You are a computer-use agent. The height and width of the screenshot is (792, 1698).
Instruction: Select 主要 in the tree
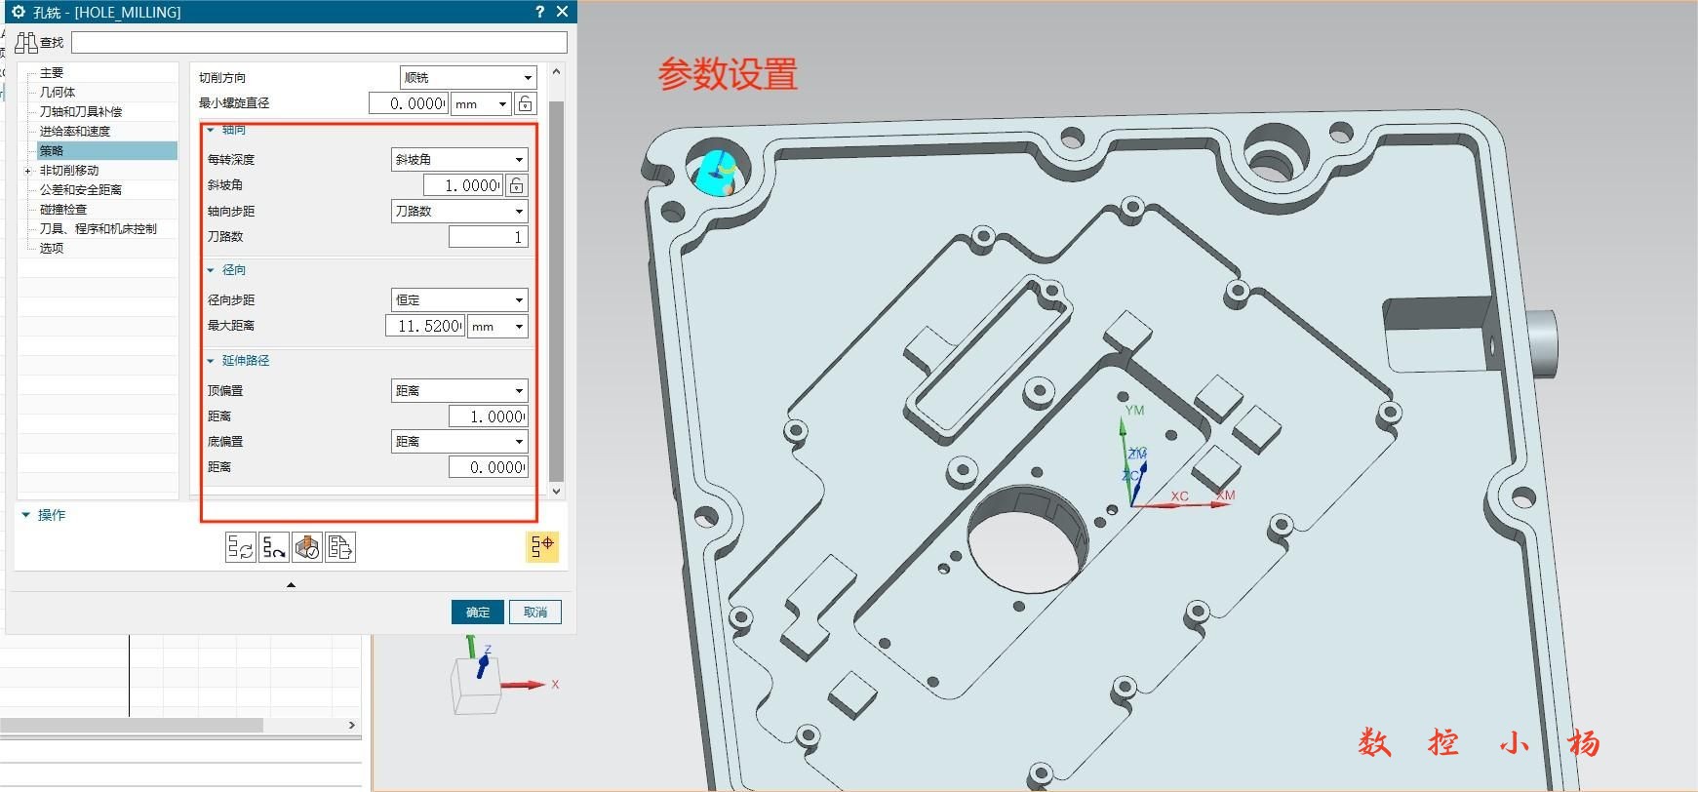[x=52, y=73]
